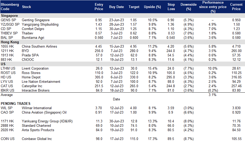
Task: Select the 'Thaibev' stock name
Action: point(28,33)
